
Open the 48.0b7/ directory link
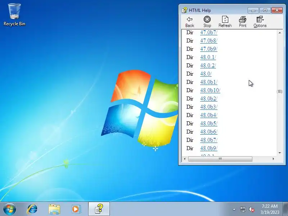(x=209, y=140)
